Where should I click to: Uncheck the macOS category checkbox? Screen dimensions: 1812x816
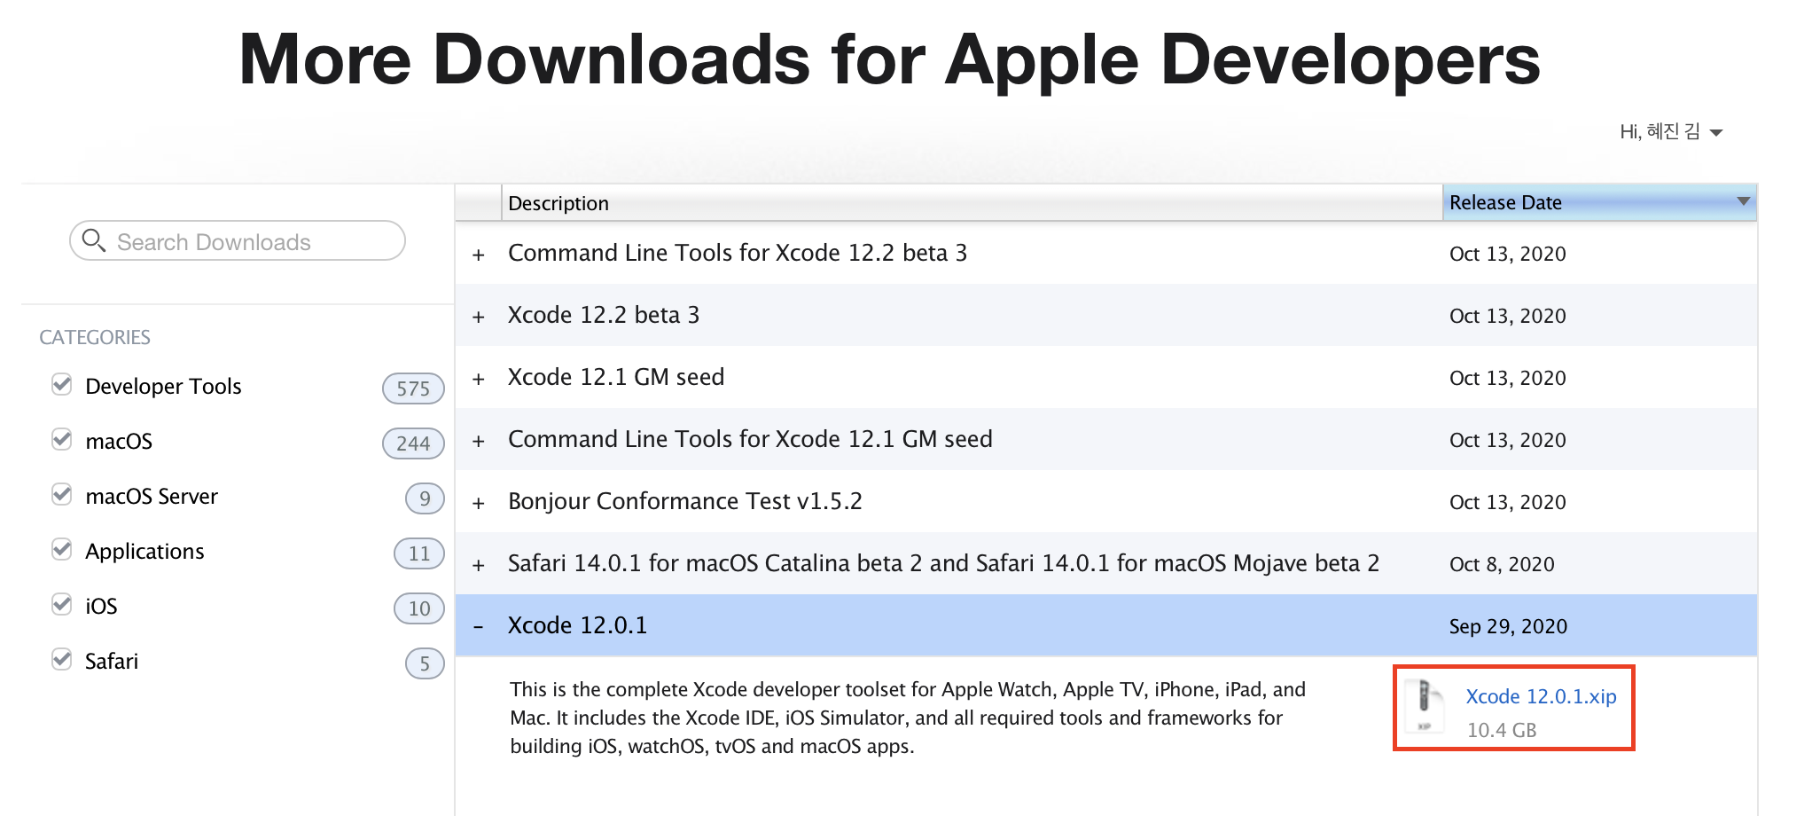point(62,440)
